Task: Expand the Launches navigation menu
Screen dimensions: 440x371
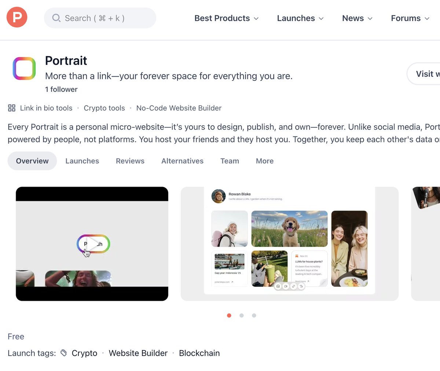Action: [300, 18]
